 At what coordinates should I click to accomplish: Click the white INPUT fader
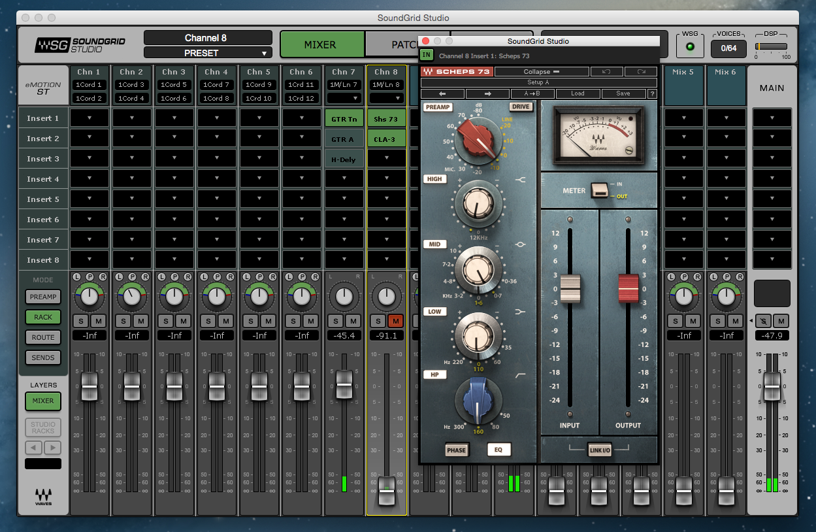tap(570, 288)
